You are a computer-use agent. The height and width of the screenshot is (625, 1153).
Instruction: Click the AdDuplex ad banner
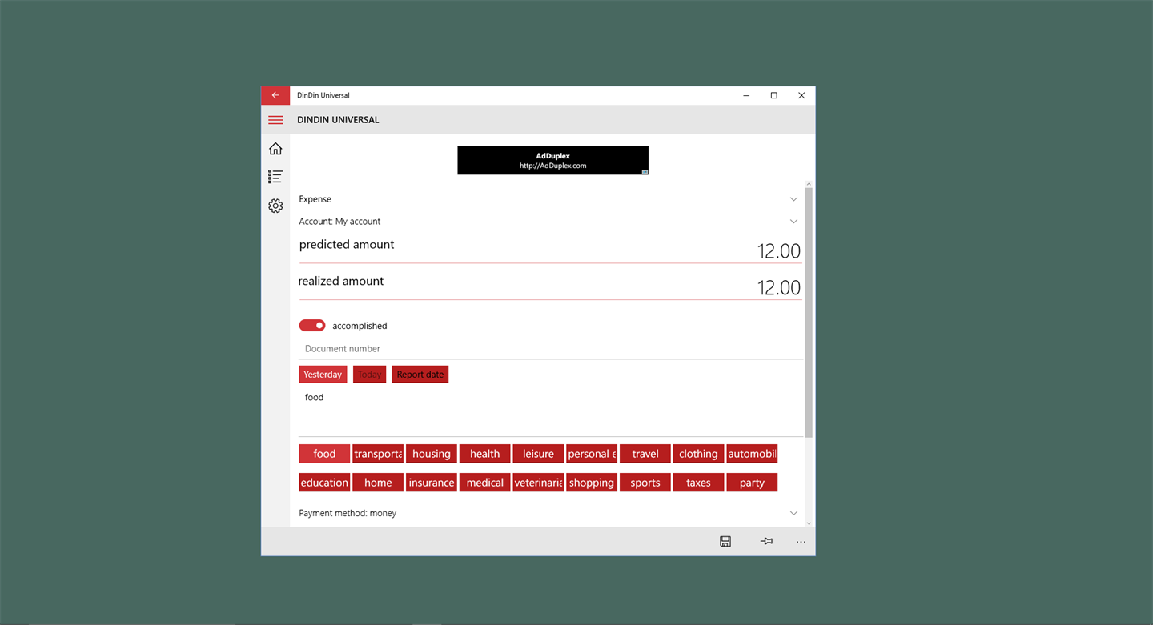552,160
